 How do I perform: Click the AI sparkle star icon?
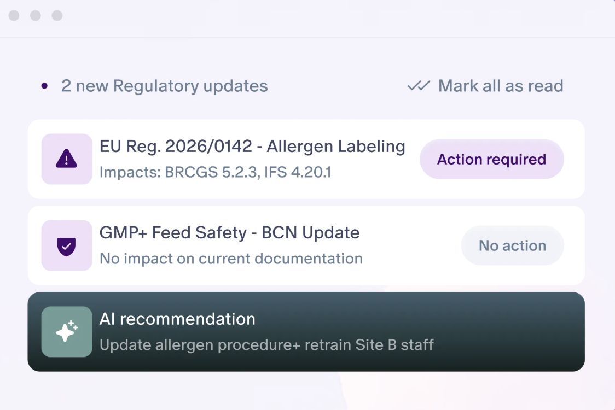[x=67, y=332]
